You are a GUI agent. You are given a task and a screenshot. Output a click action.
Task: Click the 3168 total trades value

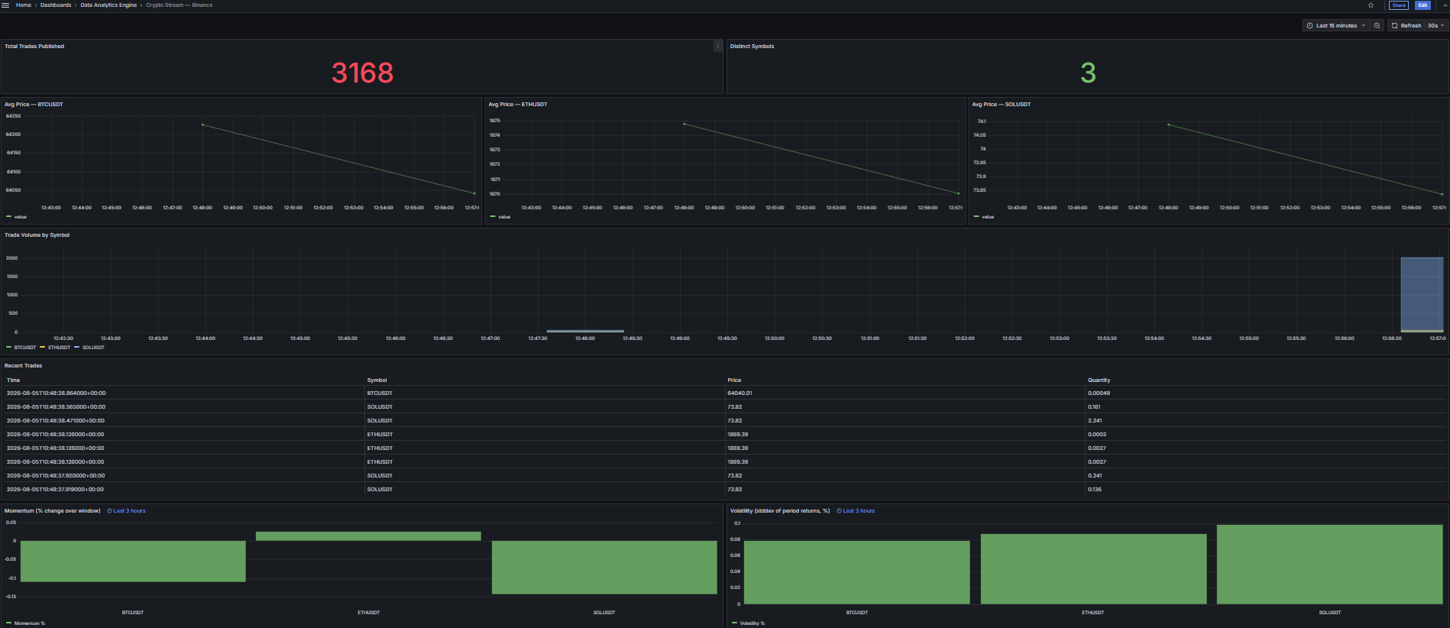pyautogui.click(x=362, y=73)
